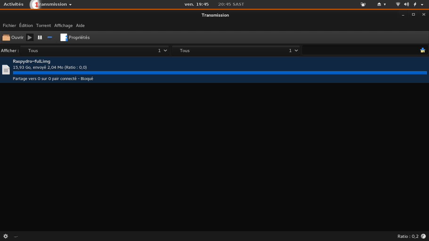Open the clock showing ven. 19:45
The width and height of the screenshot is (429, 241).
pos(197,4)
